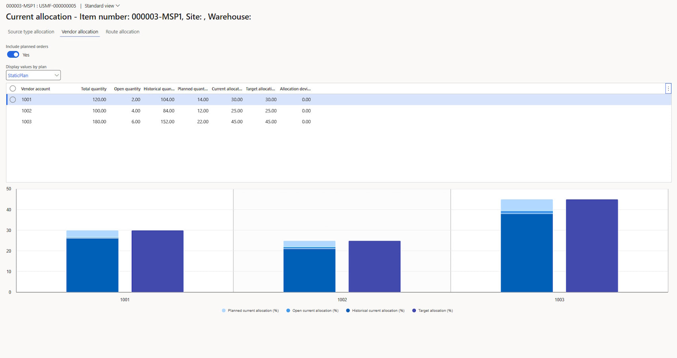The width and height of the screenshot is (677, 358).
Task: Click the 000003-MSP1 : USMF-000000005 record title
Action: [x=41, y=6]
